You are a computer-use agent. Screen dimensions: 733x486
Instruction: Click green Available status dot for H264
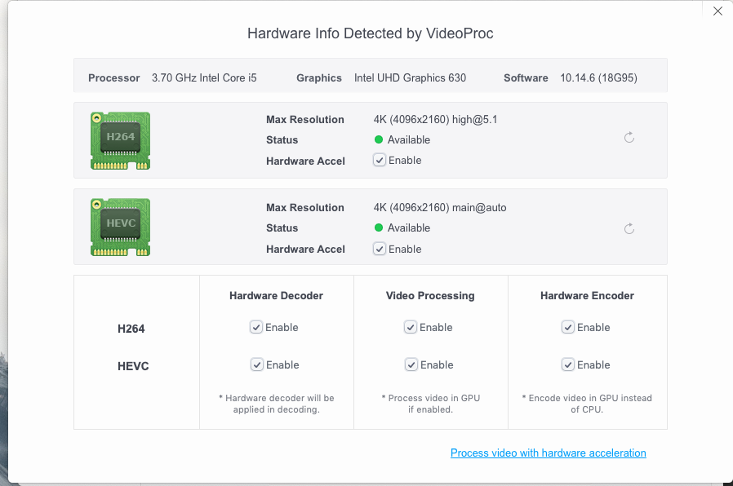[x=379, y=140]
